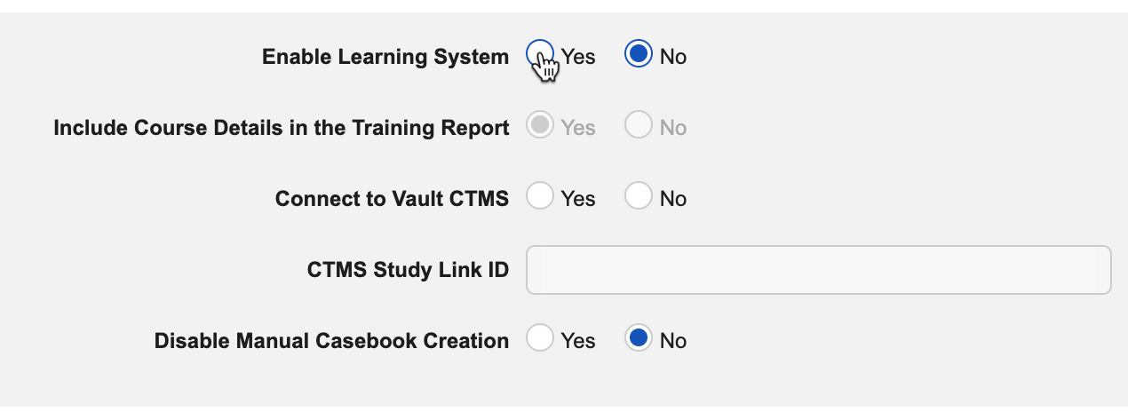
Task: Click 'Yes' text label for Connect to Vault CTMS
Action: [578, 199]
